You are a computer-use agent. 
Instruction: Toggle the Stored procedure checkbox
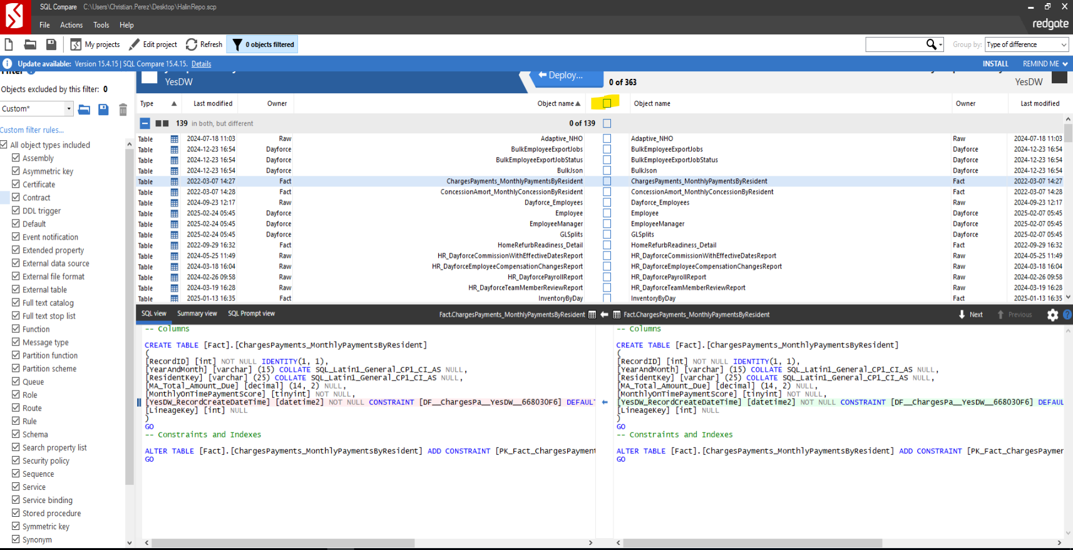[x=16, y=513]
